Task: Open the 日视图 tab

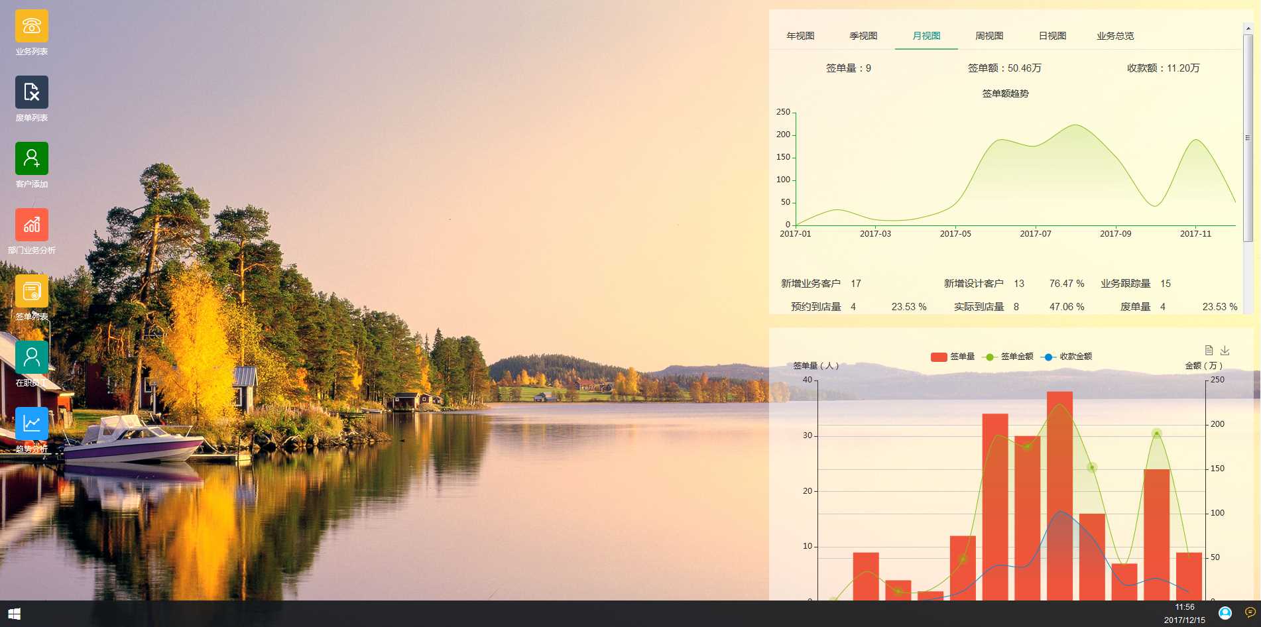Action: [x=1052, y=36]
